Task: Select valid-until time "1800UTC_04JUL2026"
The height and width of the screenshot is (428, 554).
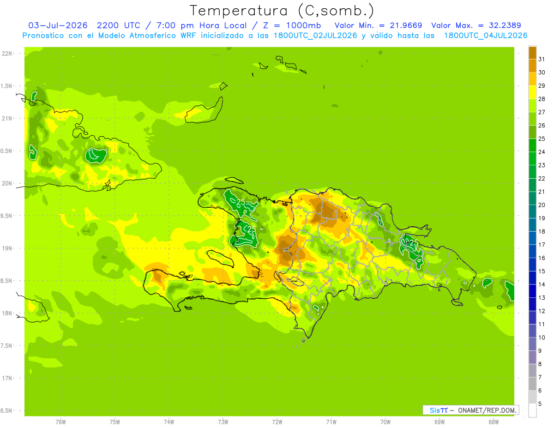Action: tap(486, 36)
